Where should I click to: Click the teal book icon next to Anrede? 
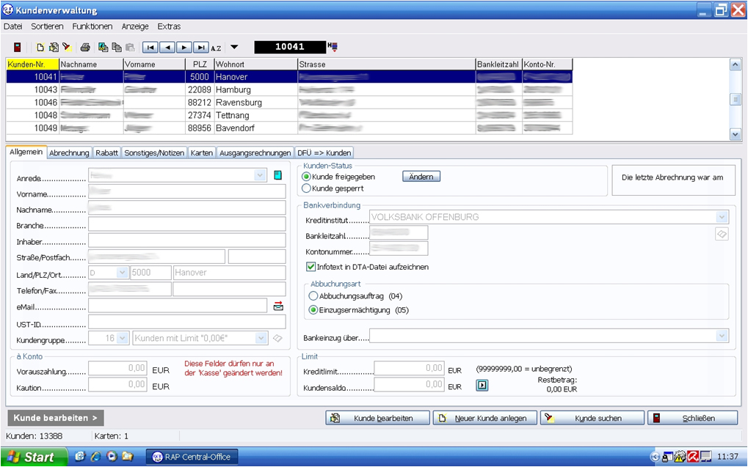click(277, 175)
